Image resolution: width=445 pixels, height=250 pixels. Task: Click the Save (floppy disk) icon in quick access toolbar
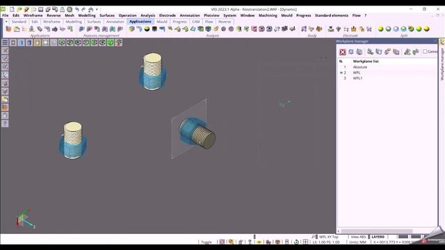pyautogui.click(x=41, y=9)
